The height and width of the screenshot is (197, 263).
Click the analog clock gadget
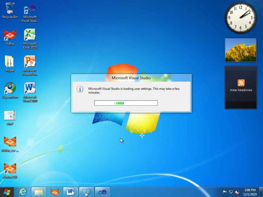(241, 17)
